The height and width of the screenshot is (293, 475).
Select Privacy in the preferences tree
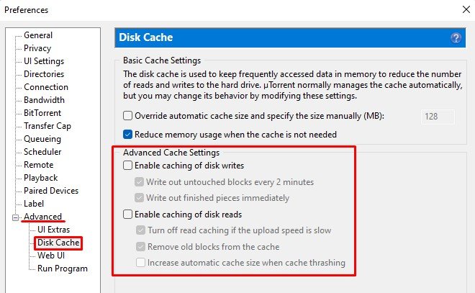pos(37,48)
